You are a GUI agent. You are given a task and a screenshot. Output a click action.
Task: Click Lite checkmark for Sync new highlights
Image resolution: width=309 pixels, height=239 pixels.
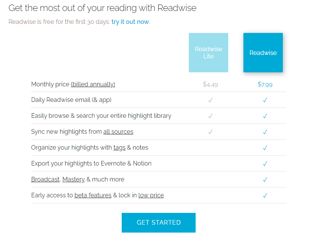pos(210,132)
